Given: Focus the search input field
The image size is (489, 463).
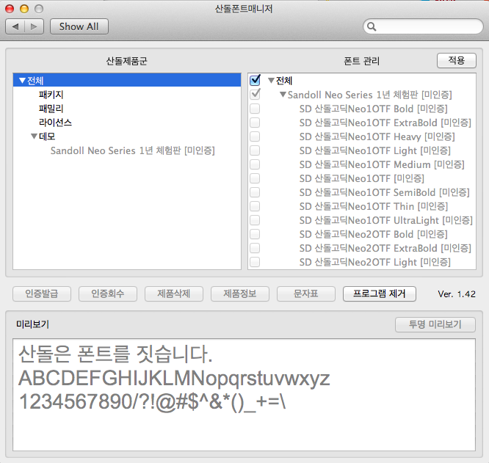Looking at the screenshot, I should click(x=423, y=27).
